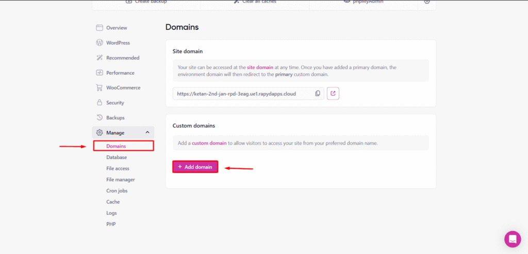This screenshot has height=254, width=528.
Task: Click the Backups history icon
Action: [100, 118]
